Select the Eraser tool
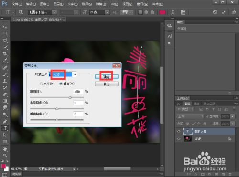This screenshot has height=177, width=239. (5, 94)
